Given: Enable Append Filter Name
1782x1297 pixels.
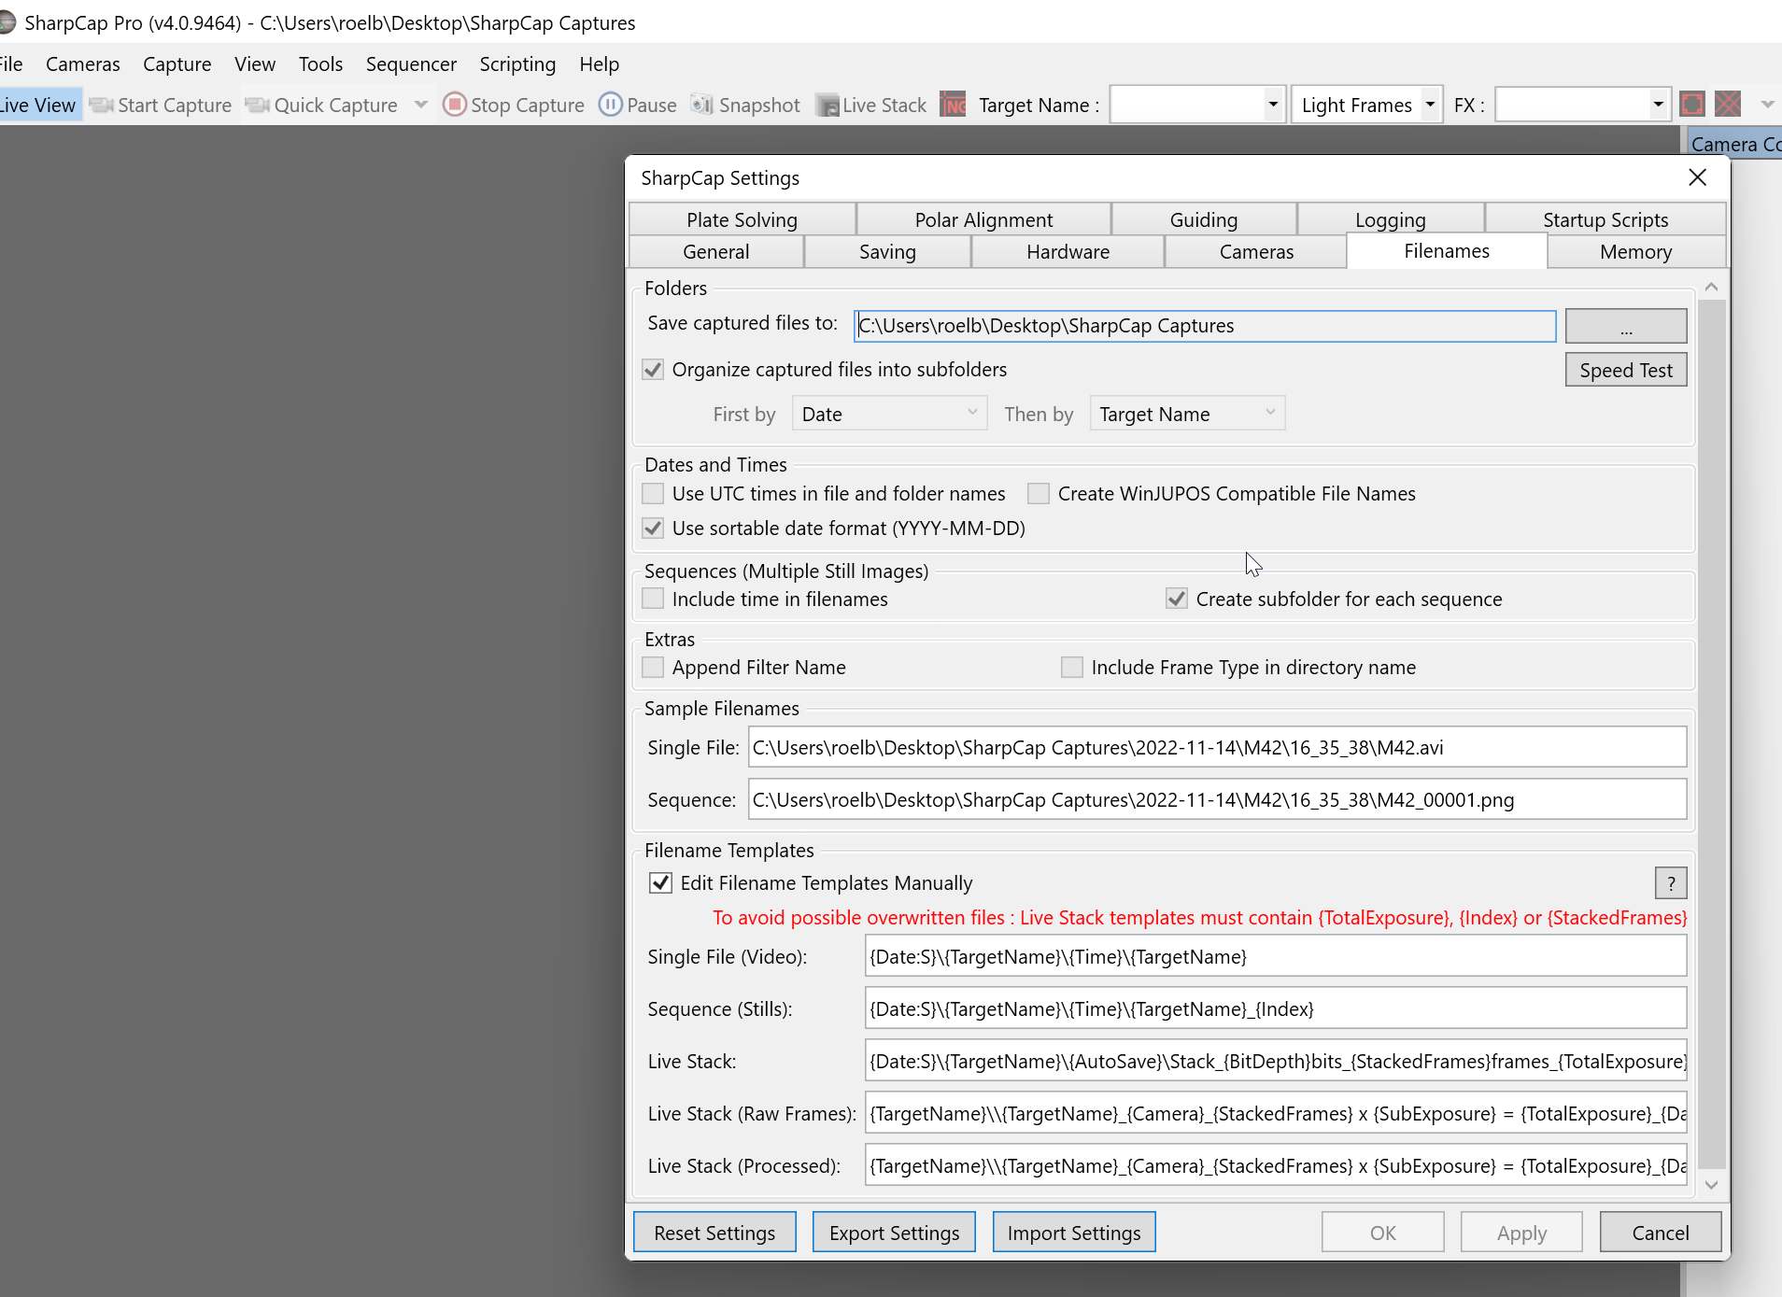Looking at the screenshot, I should [653, 667].
